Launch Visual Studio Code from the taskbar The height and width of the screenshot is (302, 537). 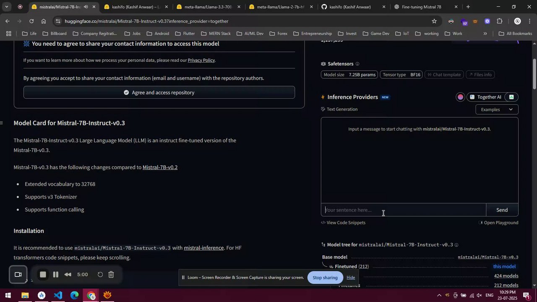click(58, 295)
